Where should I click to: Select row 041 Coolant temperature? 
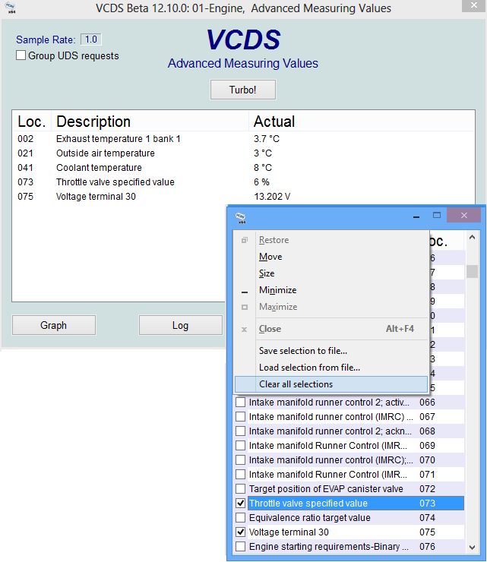point(243,168)
